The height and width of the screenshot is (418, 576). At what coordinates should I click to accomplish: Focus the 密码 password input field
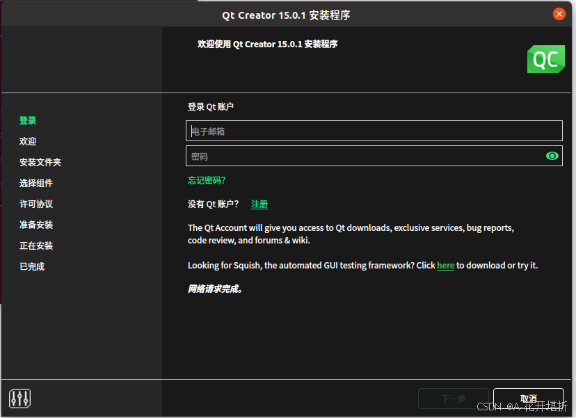pyautogui.click(x=374, y=156)
